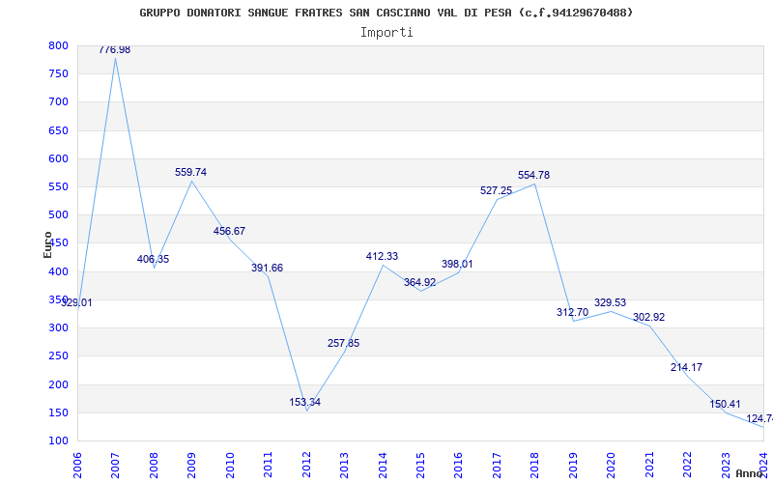Select the 2007 year axis label
Image resolution: width=773 pixels, height=483 pixels.
[115, 465]
